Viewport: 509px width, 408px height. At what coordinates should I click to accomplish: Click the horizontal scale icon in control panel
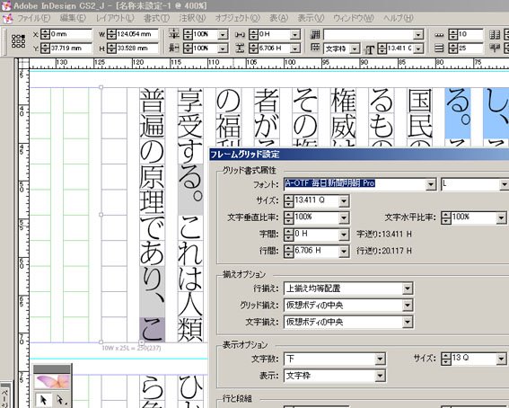coord(174,48)
